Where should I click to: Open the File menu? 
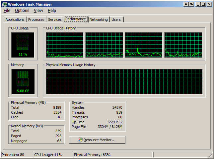tap(7, 11)
